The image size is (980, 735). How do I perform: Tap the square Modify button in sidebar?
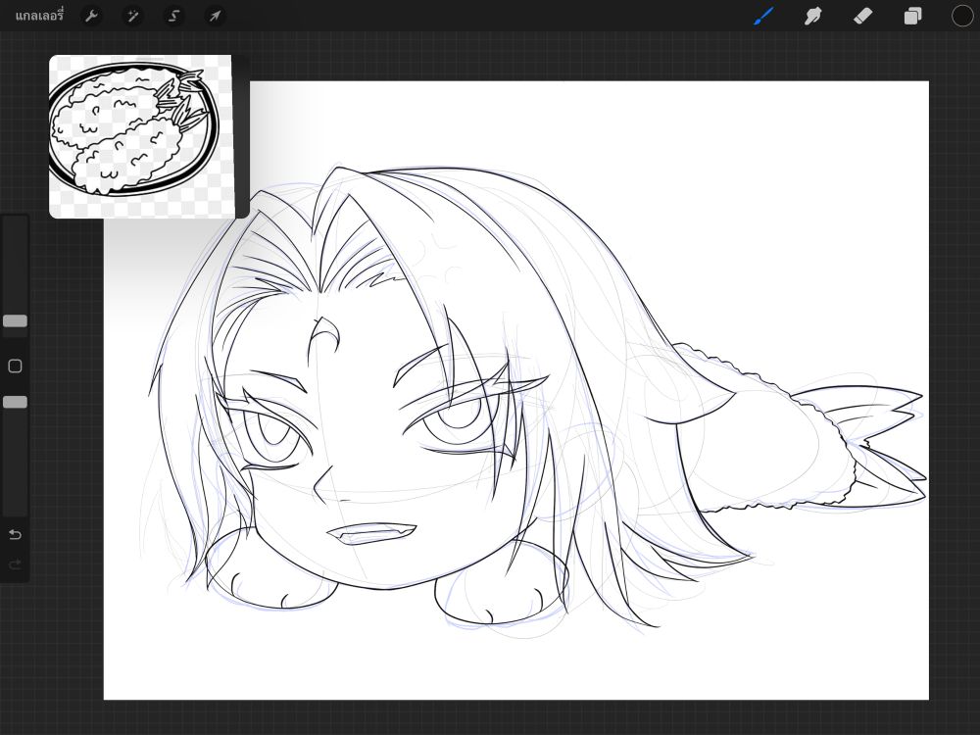click(x=15, y=366)
